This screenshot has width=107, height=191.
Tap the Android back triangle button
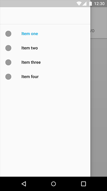pyautogui.click(x=24, y=184)
